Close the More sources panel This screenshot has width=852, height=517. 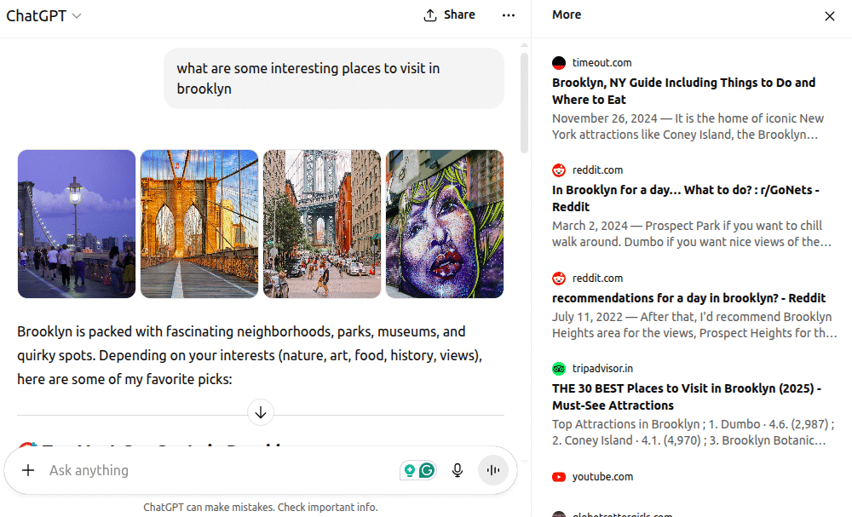[829, 15]
